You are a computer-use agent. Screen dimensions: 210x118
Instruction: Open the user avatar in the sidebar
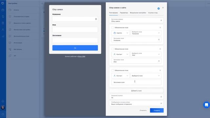click(3, 108)
